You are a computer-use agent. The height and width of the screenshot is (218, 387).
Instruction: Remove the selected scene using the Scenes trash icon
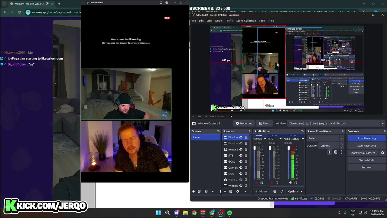coord(199,191)
